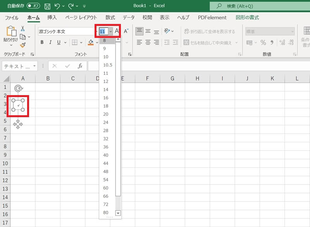Click the Percent Style icon
The width and height of the screenshot is (310, 227).
coord(263,43)
